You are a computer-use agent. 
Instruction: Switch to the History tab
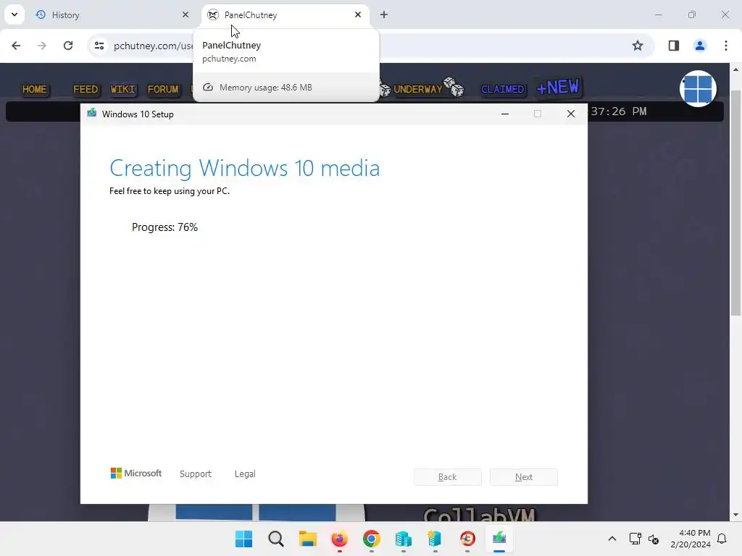tap(112, 15)
